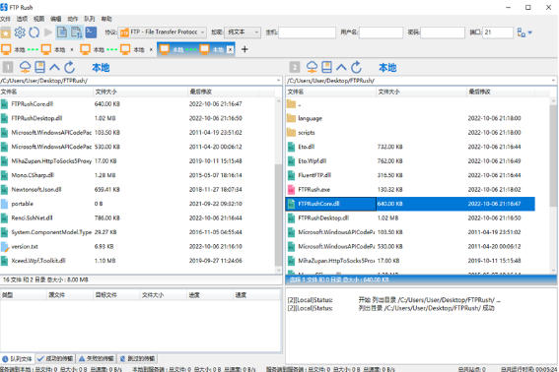
Task: Expand the left pane path dropdown
Action: point(278,81)
